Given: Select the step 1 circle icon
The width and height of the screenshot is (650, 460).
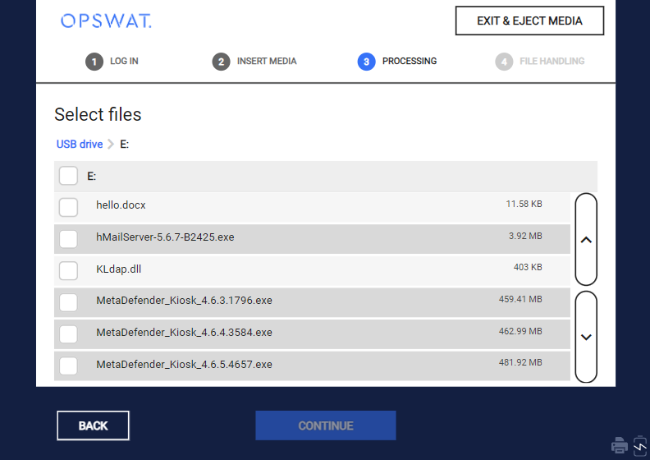Looking at the screenshot, I should point(94,62).
